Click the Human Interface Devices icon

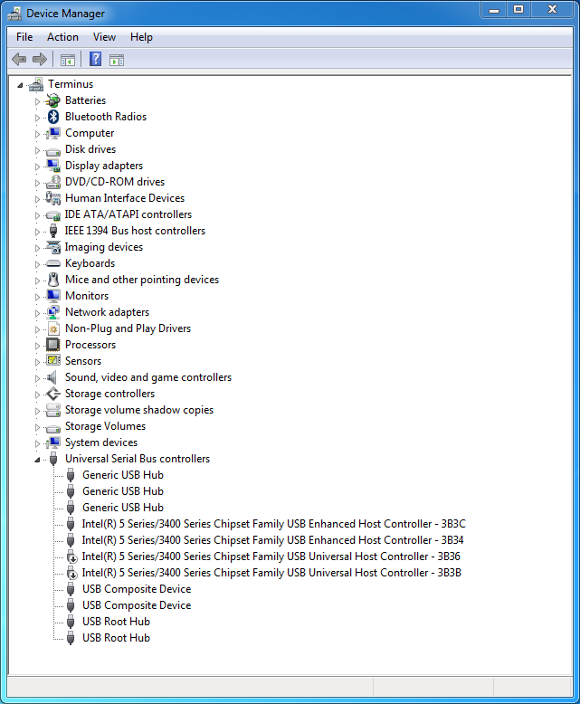(x=53, y=198)
